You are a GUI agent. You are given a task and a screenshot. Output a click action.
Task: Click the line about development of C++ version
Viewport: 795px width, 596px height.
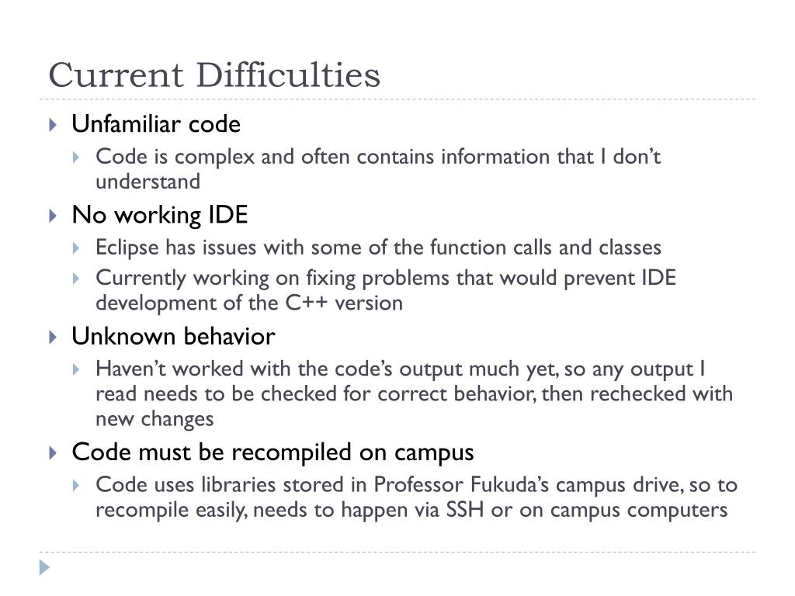tap(249, 303)
